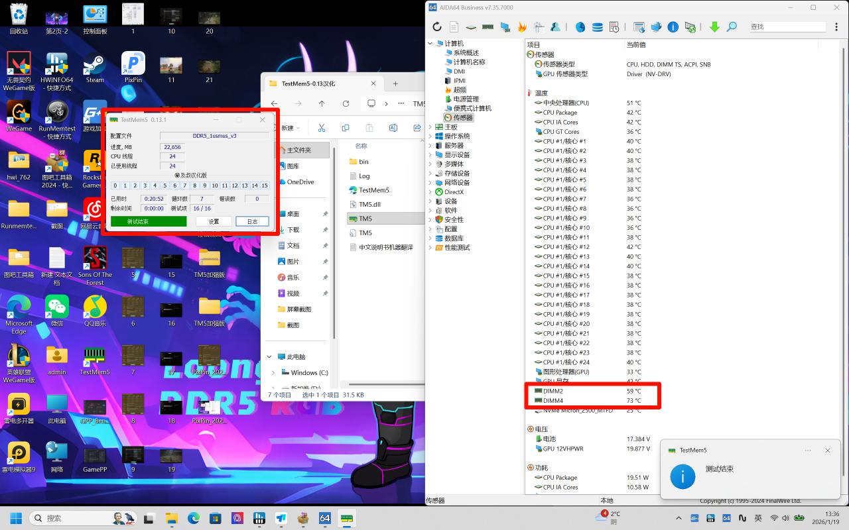Expand the Windows (C:) drive in File Explorer
The height and width of the screenshot is (530, 849).
273,373
